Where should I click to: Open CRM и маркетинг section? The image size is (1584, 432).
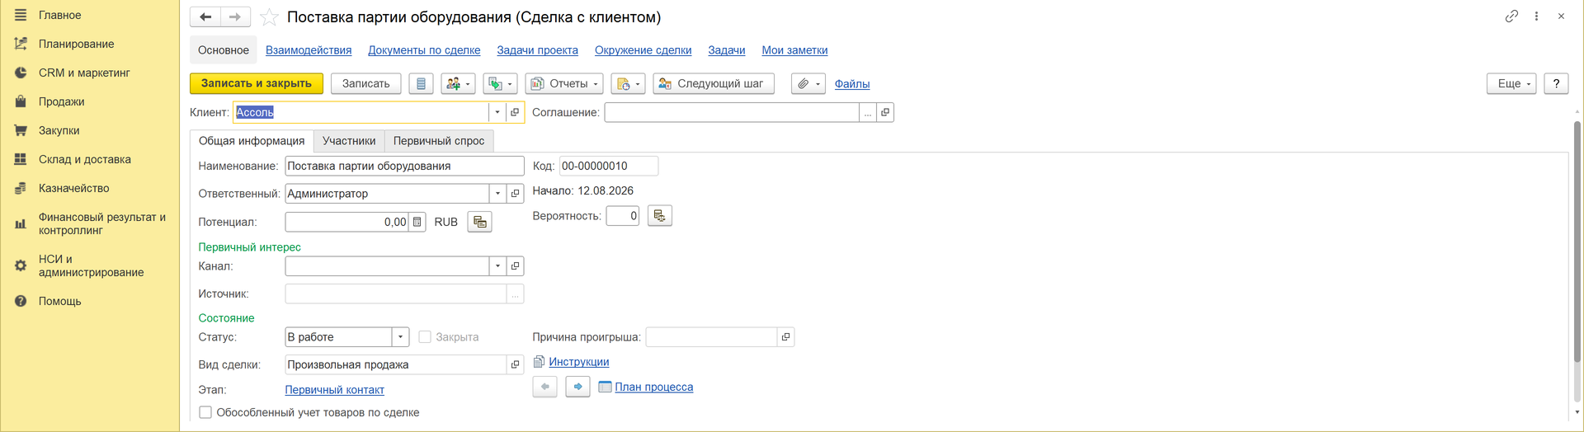click(84, 73)
